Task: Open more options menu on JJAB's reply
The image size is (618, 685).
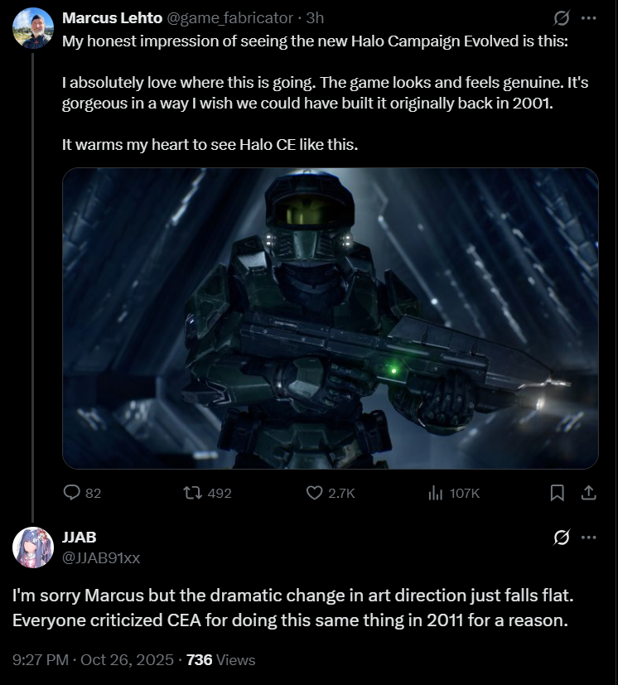Action: (x=589, y=538)
